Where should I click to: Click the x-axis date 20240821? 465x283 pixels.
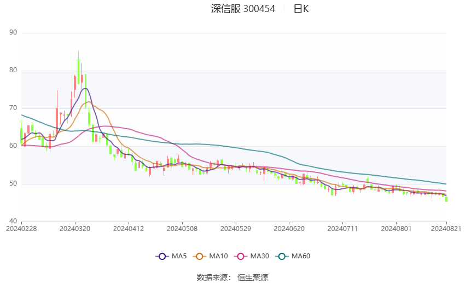pos(446,229)
